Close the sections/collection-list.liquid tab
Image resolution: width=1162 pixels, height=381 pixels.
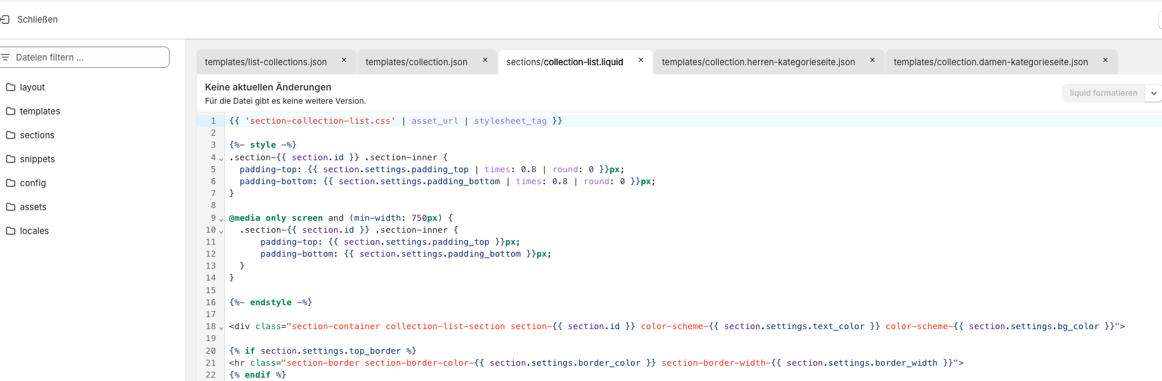[x=641, y=61]
